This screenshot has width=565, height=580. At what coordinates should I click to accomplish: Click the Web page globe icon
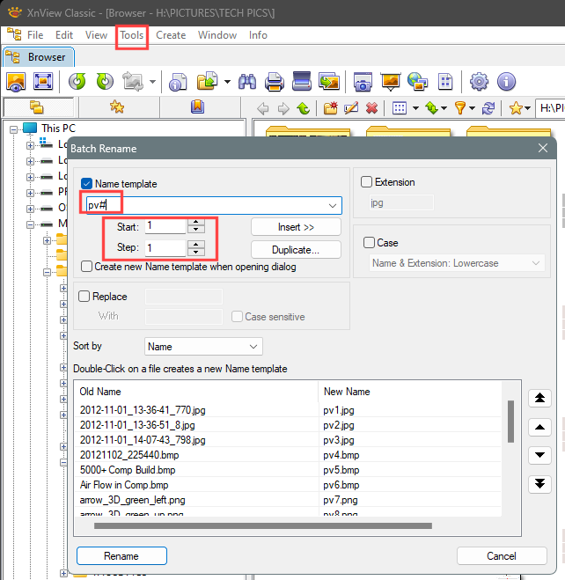417,82
